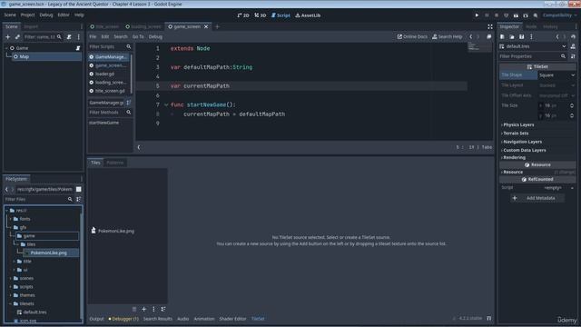Image resolution: width=581 pixels, height=327 pixels.
Task: Open the Shader Editor bottom panel
Action: (x=232, y=319)
